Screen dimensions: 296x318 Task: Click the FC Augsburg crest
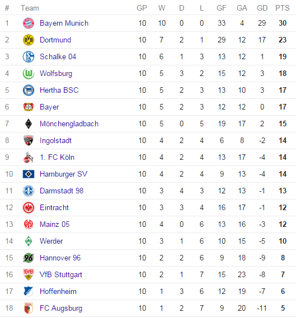[29, 308]
